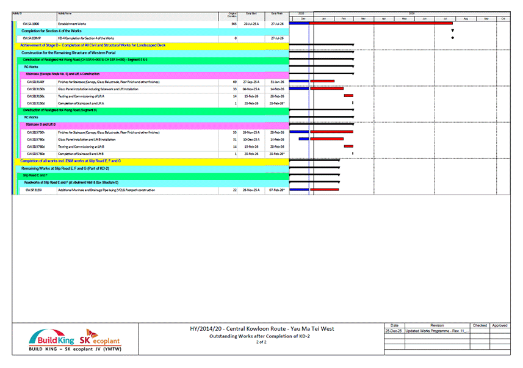Click the red Testing and Commissioning Lift B bar
The width and height of the screenshot is (523, 368).
click(x=348, y=146)
